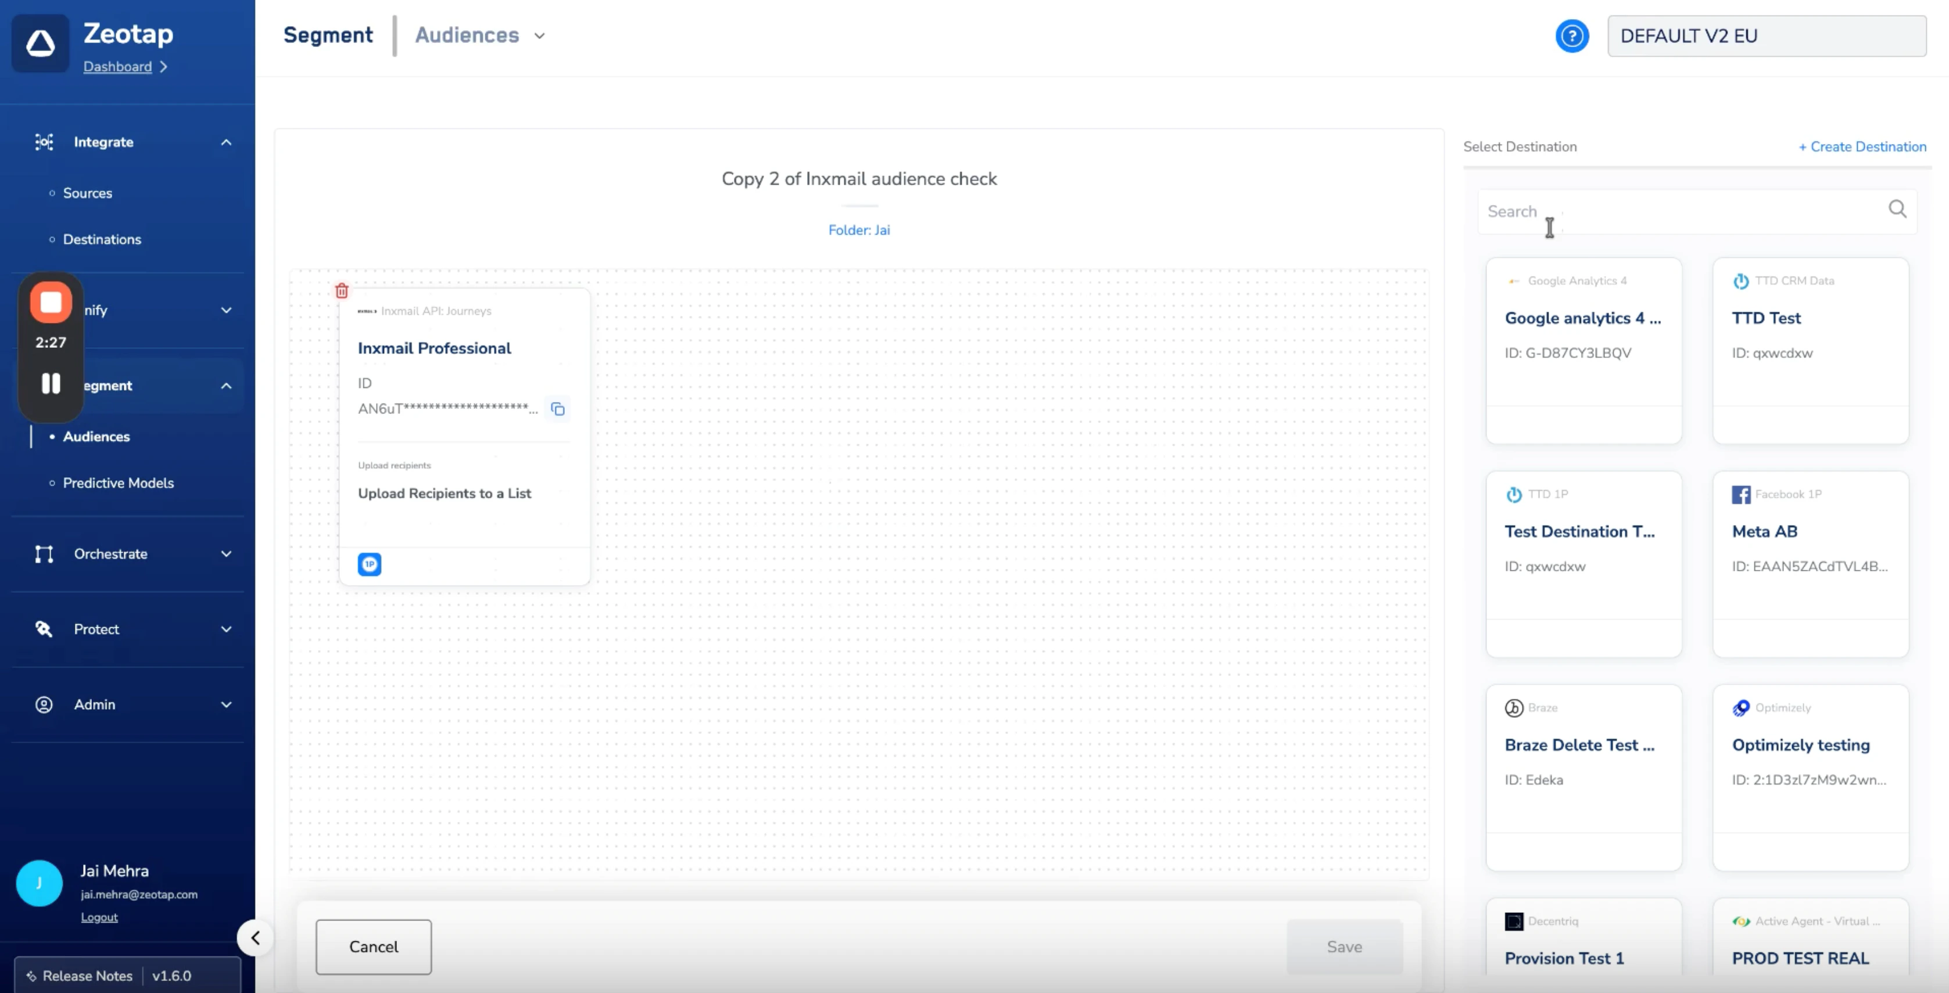Collapse the sidebar with arrow button
The image size is (1949, 993).
point(255,938)
